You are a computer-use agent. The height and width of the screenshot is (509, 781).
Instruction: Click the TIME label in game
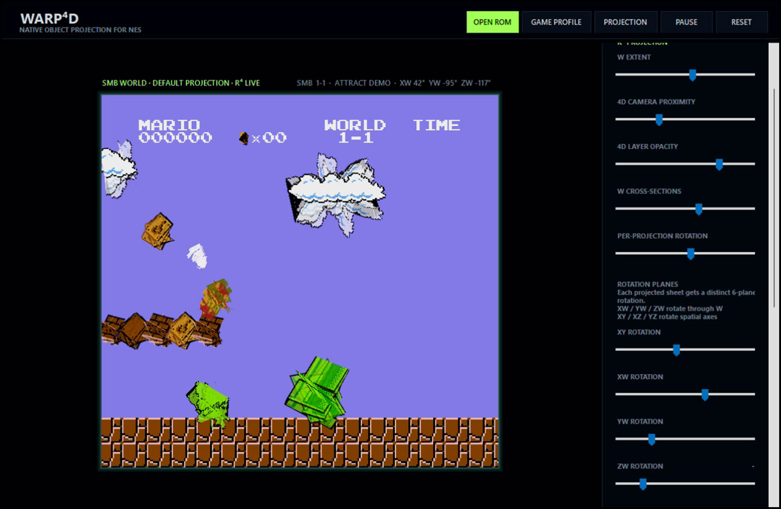coord(436,125)
